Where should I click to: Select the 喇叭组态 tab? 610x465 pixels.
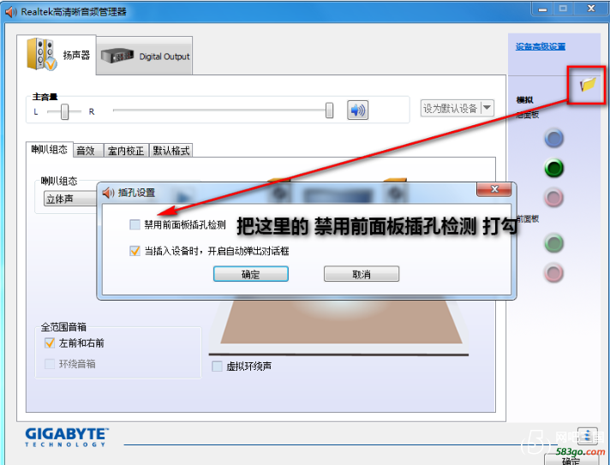[50, 150]
